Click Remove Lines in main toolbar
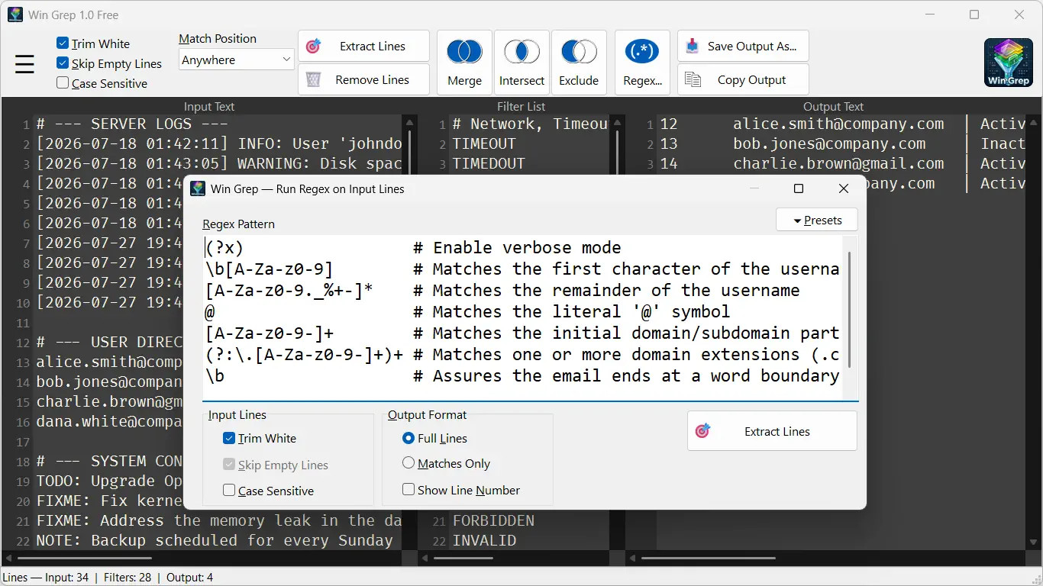 [363, 79]
